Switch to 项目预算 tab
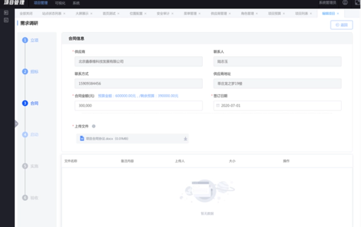The image size is (361, 227). pos(275,13)
